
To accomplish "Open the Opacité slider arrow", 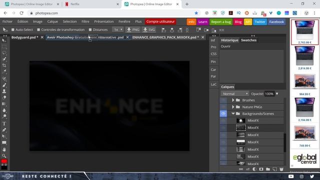I will [x=277, y=94].
